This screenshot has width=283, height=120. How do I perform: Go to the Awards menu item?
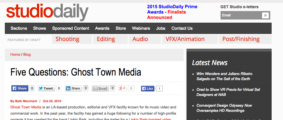pos(102,28)
